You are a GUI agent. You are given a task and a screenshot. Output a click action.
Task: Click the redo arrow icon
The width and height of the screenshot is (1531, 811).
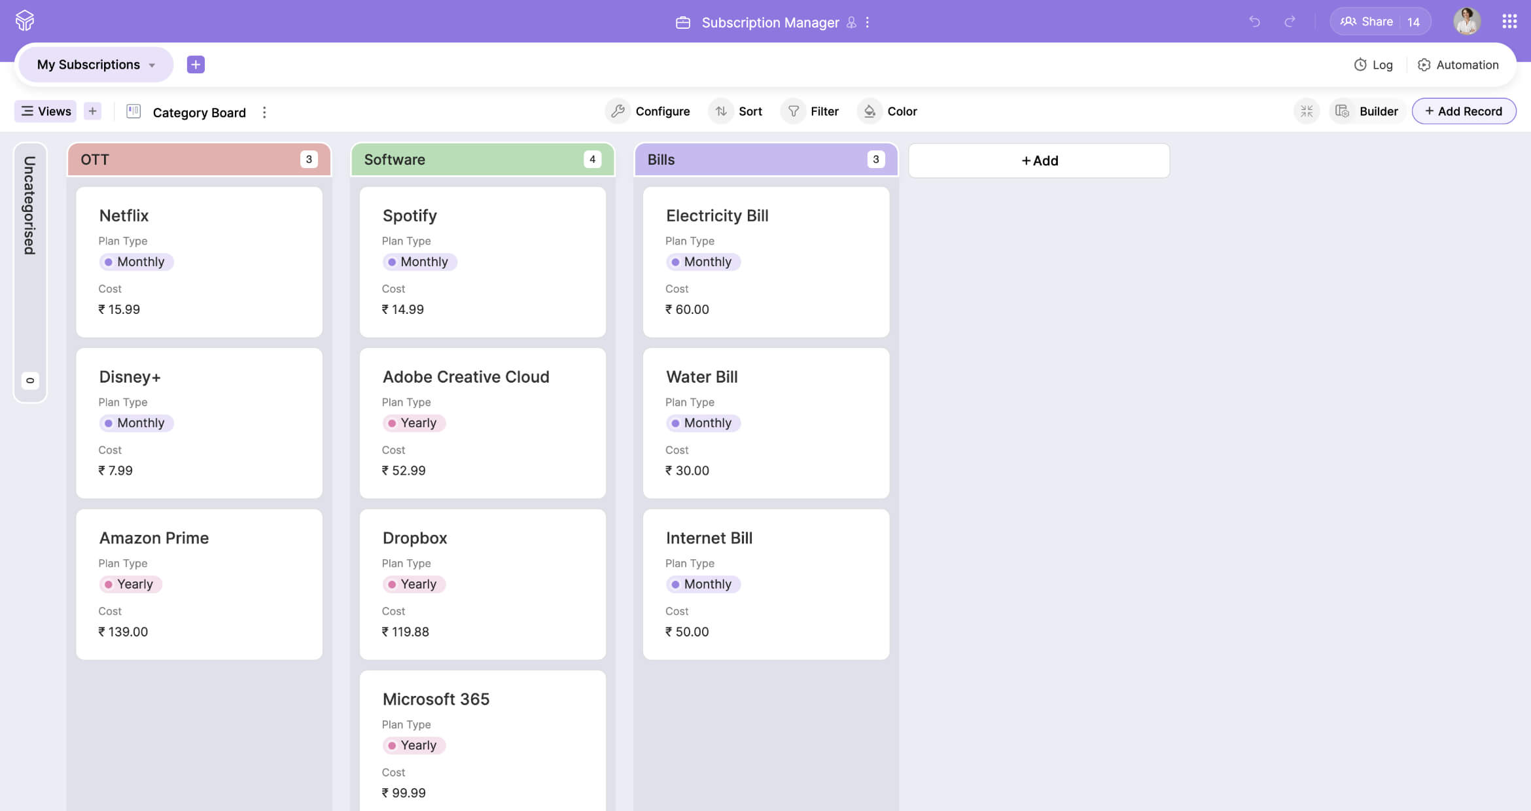click(1290, 22)
